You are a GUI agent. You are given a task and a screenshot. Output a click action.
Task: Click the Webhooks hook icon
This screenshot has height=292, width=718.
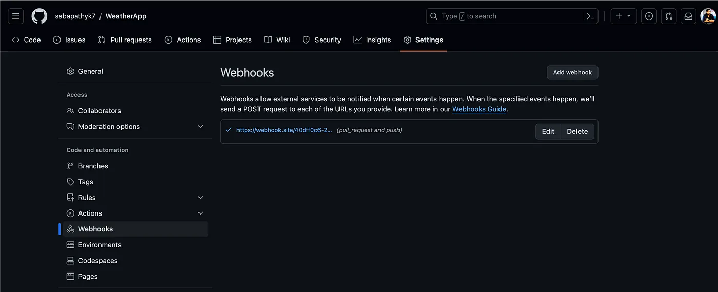tap(71, 229)
